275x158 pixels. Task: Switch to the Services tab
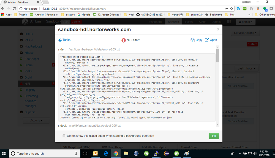173,22
